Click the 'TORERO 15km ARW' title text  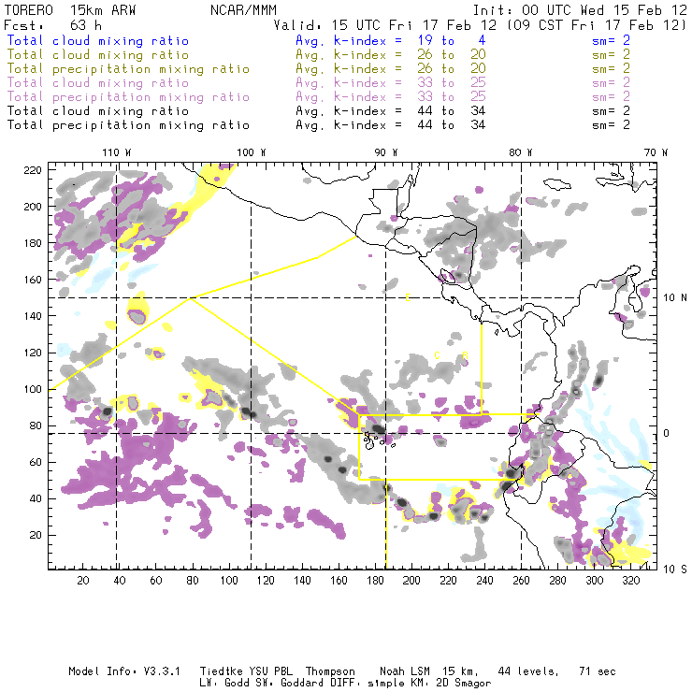(70, 10)
